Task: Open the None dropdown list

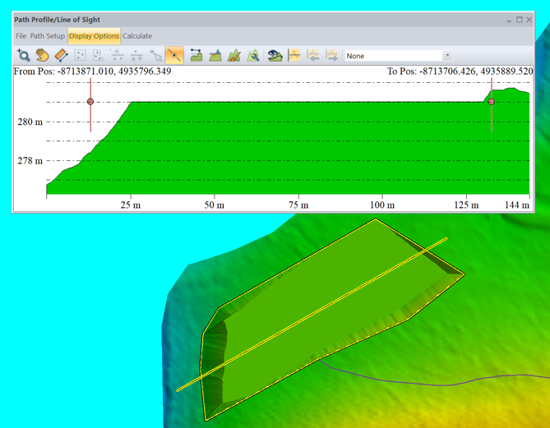Action: point(399,56)
